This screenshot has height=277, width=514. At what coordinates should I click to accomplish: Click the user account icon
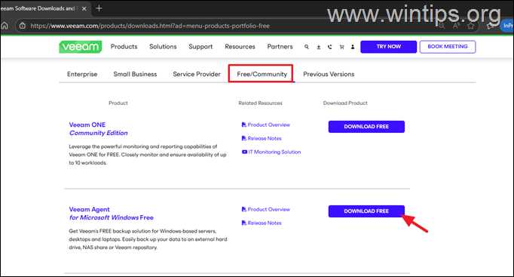(353, 47)
